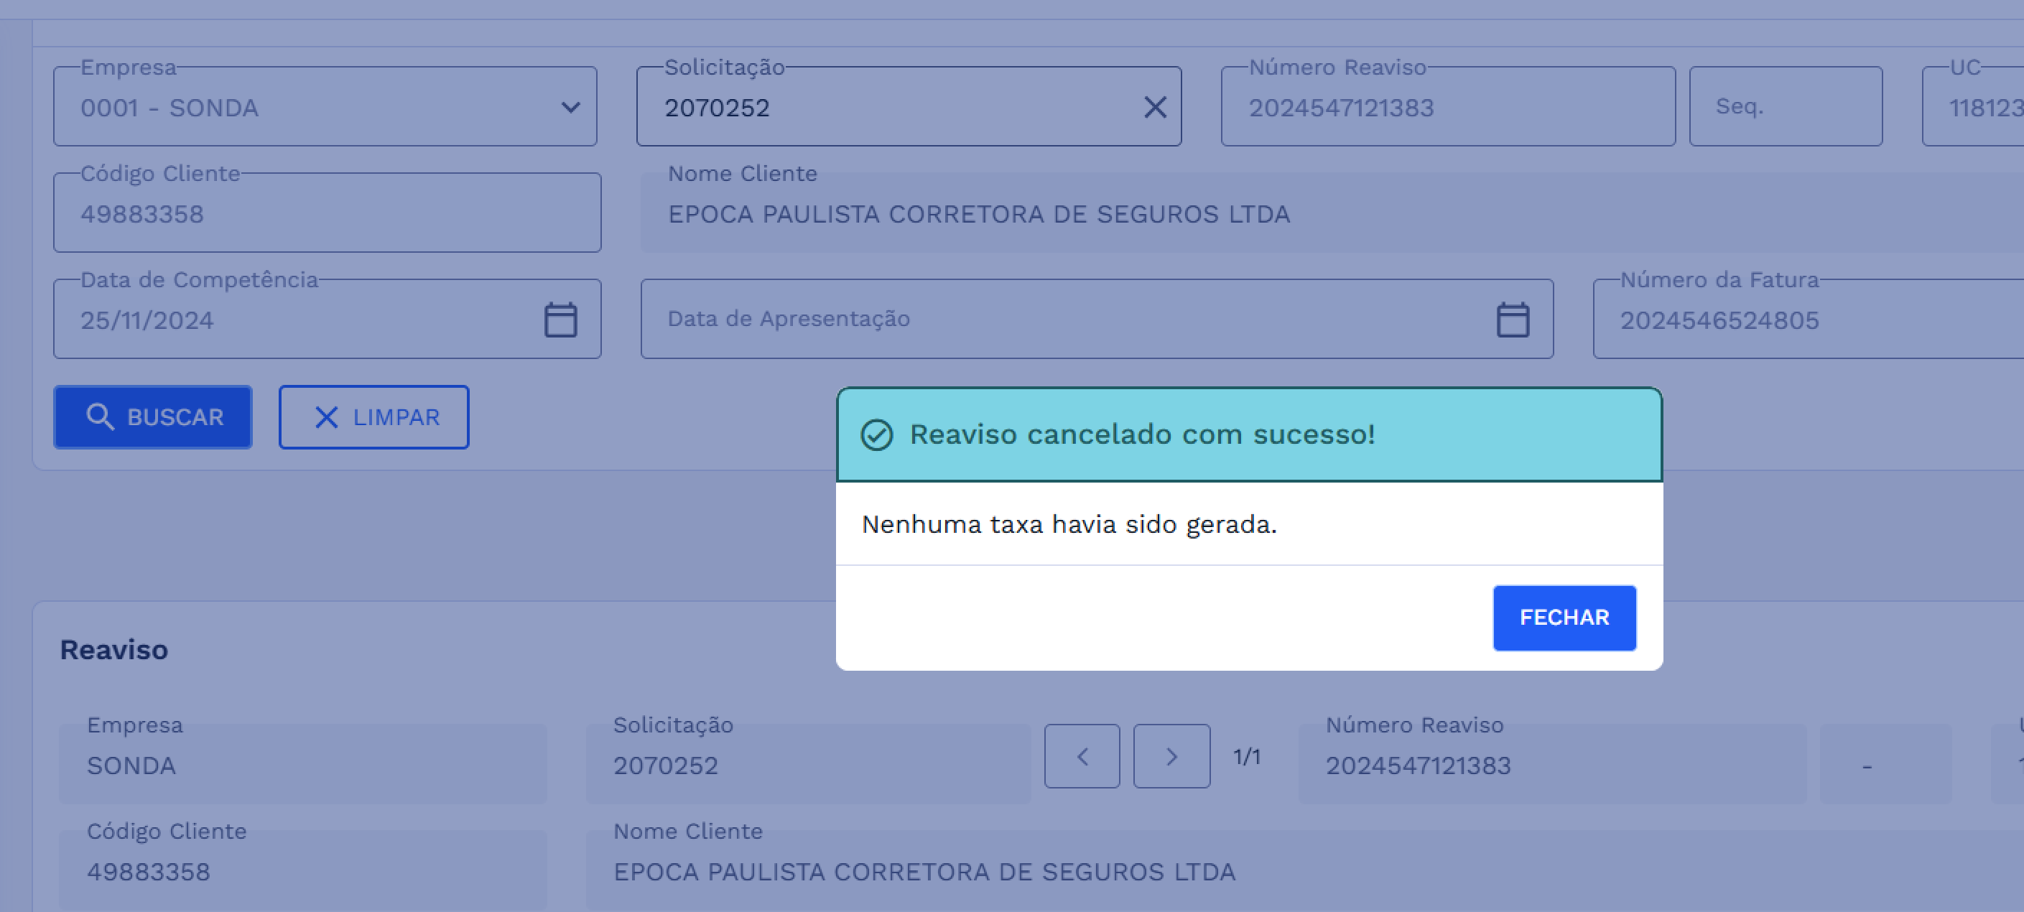This screenshot has height=912, width=2024.
Task: Go to next Reaviso page with right arrow
Action: point(1171,755)
